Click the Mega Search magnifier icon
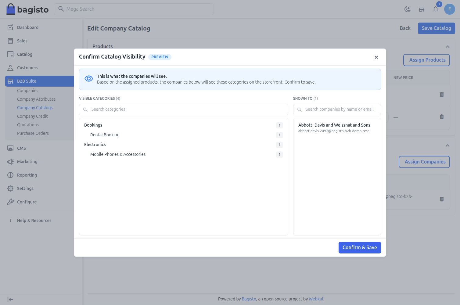Viewport: 460px width, 305px height. point(61,9)
